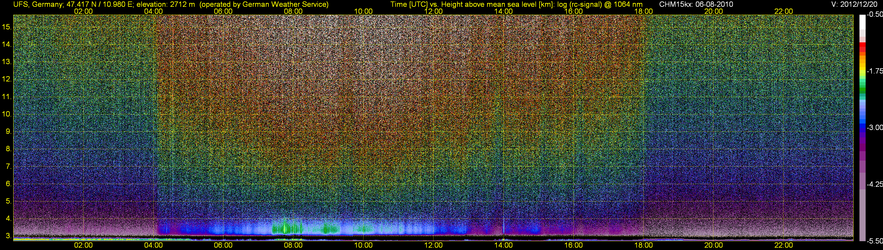Click the "20:00" label on the top time axis
The image size is (883, 250).
714,11
